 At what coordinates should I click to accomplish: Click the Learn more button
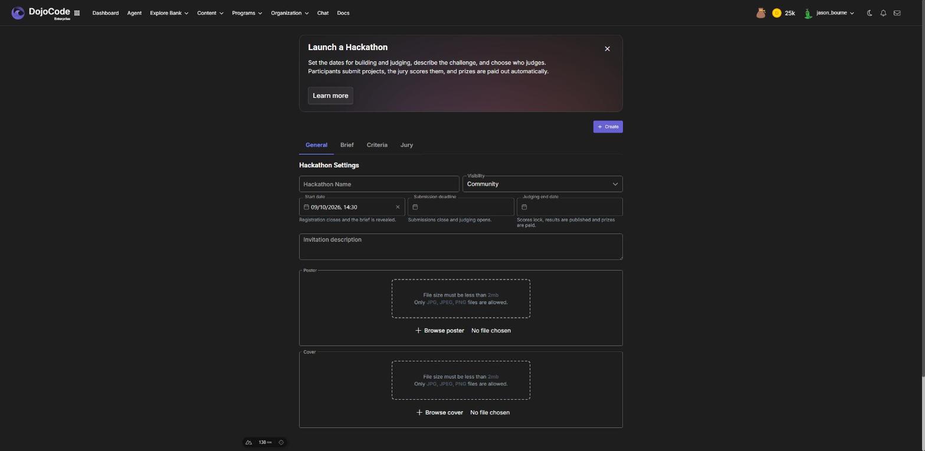tap(330, 96)
